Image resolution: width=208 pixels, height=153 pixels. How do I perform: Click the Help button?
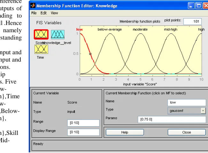(x=125, y=132)
